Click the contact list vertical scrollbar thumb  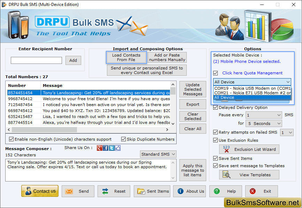(x=173, y=91)
